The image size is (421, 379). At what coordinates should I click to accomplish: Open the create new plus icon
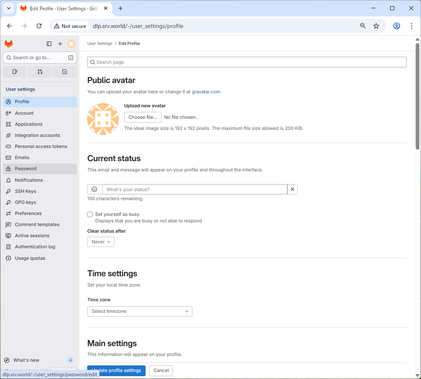(x=60, y=44)
